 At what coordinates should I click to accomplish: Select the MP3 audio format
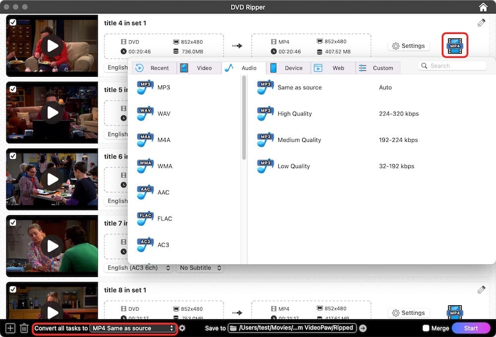click(156, 87)
